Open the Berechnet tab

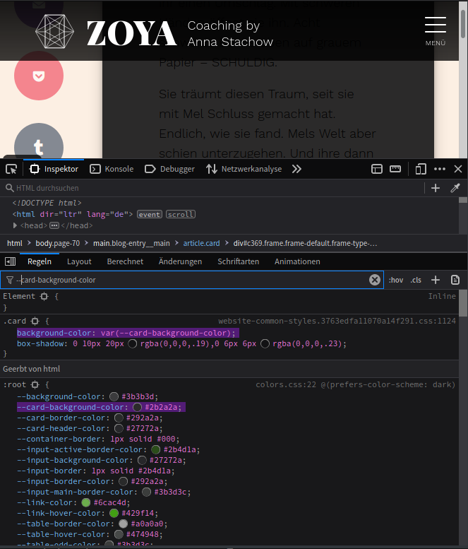pyautogui.click(x=125, y=261)
